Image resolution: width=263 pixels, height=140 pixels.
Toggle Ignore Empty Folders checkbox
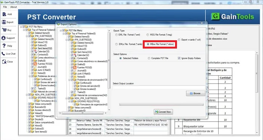point(179,58)
